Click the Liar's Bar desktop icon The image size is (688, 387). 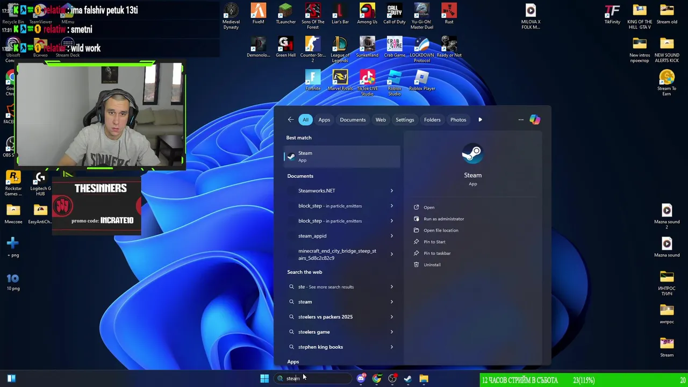coord(340,14)
